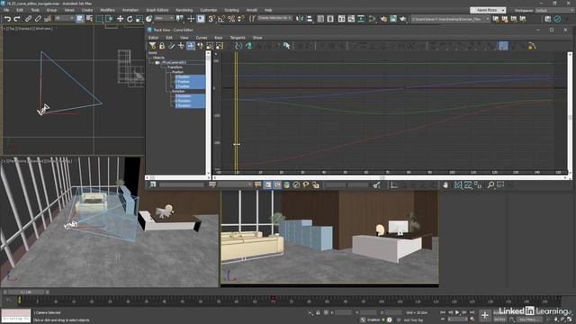
Task: Open the reference coordinate system dropdown
Action: point(164,18)
